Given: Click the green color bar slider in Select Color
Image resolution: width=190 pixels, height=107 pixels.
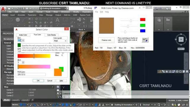Looking at the screenshot, I should click(x=34, y=56).
